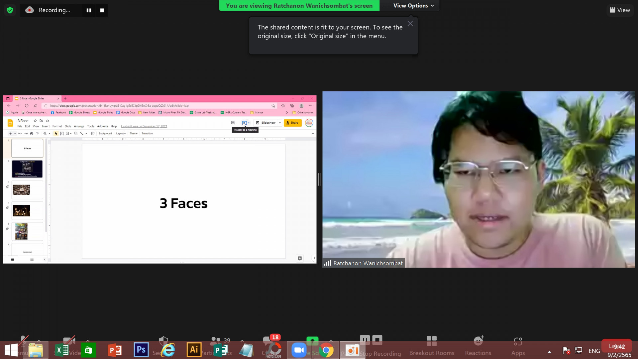Screen dimensions: 638x359
Task: Close the shared content size notification
Action: pyautogui.click(x=410, y=24)
